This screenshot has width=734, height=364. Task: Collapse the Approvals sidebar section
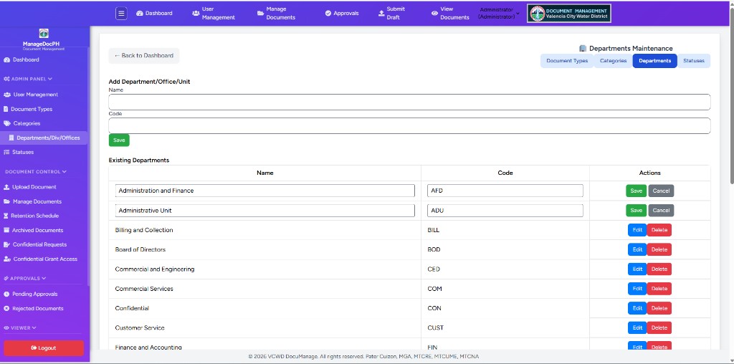click(x=25, y=279)
